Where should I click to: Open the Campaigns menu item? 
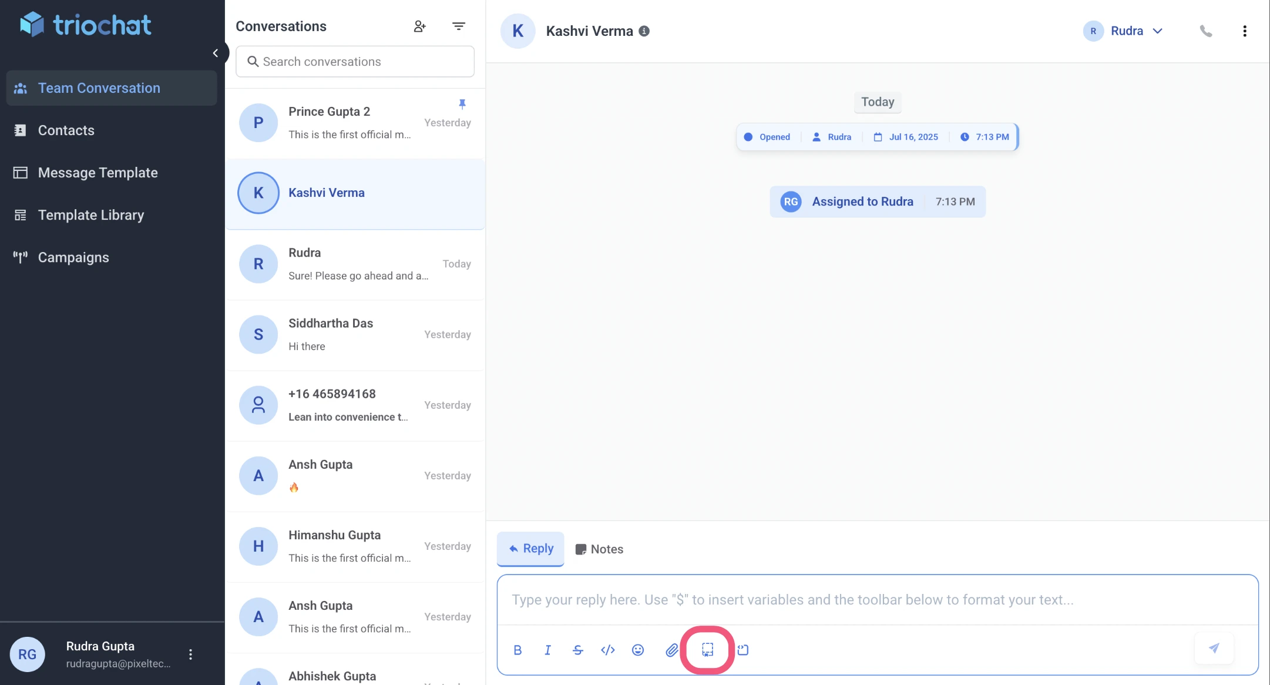(73, 257)
